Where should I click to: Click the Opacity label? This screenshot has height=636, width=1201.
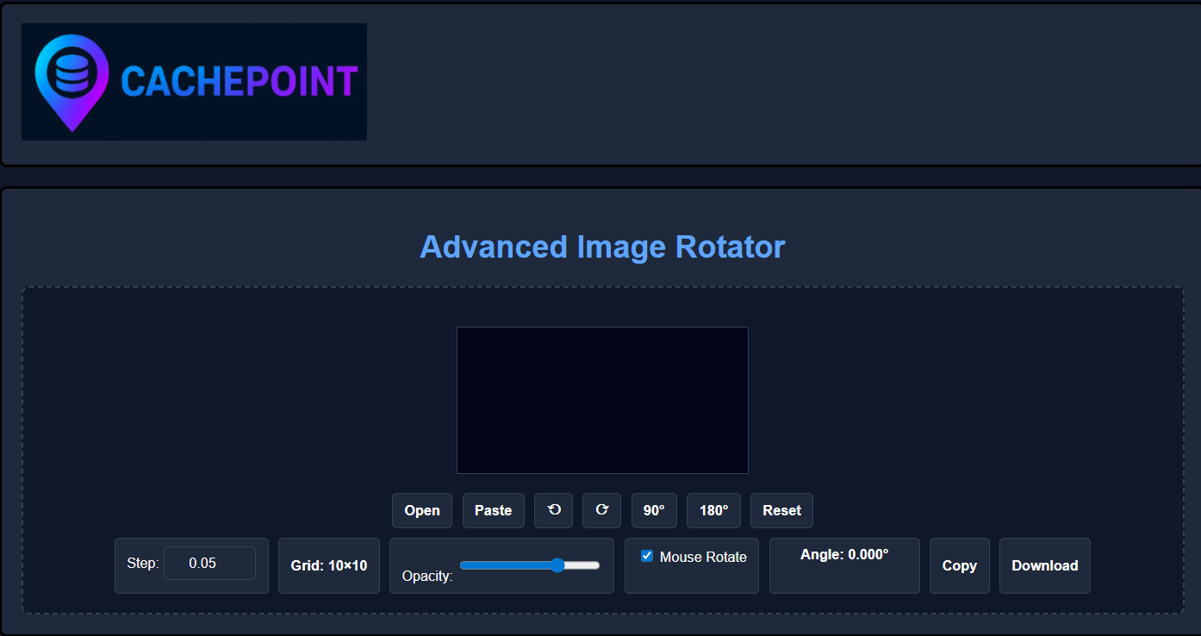click(x=427, y=576)
